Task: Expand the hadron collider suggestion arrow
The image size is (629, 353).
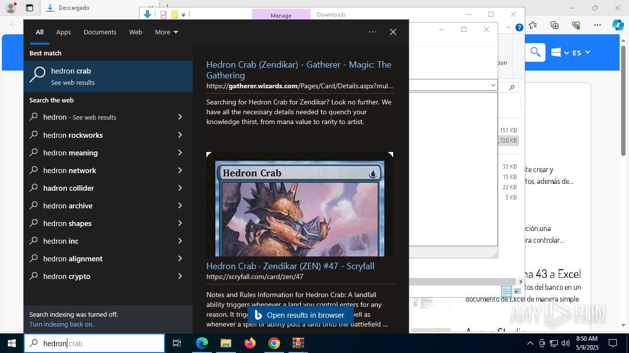Action: coord(180,188)
